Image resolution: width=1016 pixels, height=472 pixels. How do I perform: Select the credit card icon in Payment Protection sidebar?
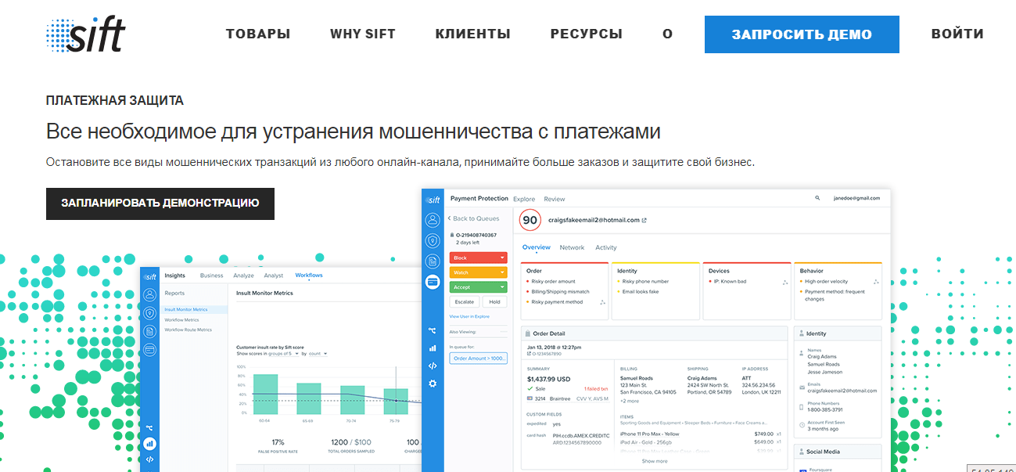[433, 282]
